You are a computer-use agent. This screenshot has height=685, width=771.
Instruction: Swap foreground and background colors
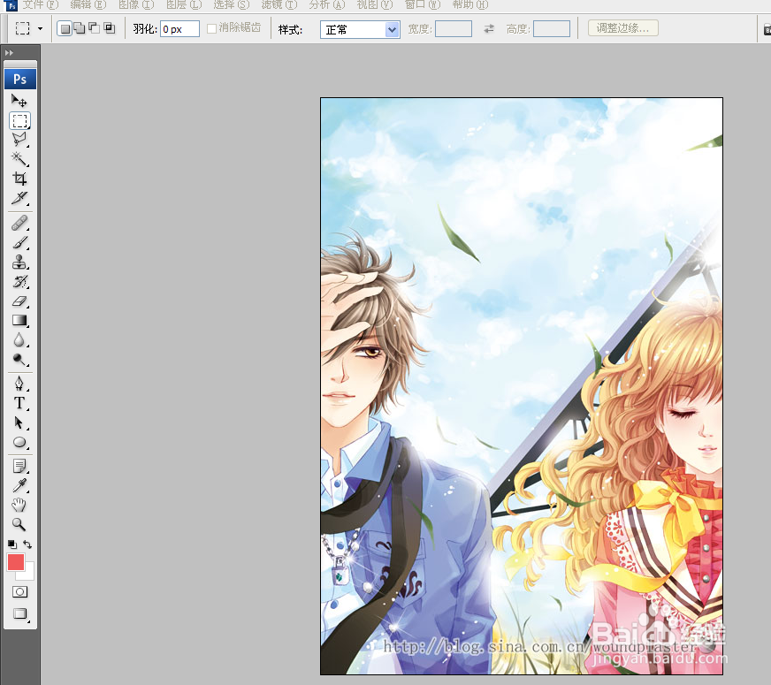pyautogui.click(x=27, y=544)
